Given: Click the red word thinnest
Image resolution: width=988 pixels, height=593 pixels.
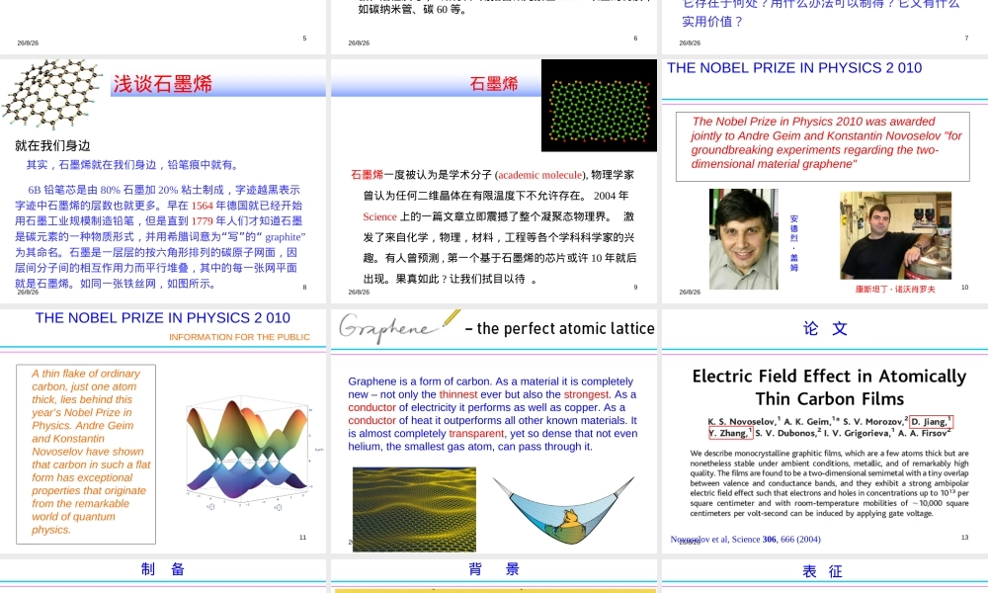Looking at the screenshot, I should (458, 394).
